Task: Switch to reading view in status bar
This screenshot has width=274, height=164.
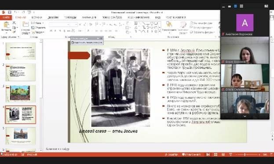Action: point(223,154)
